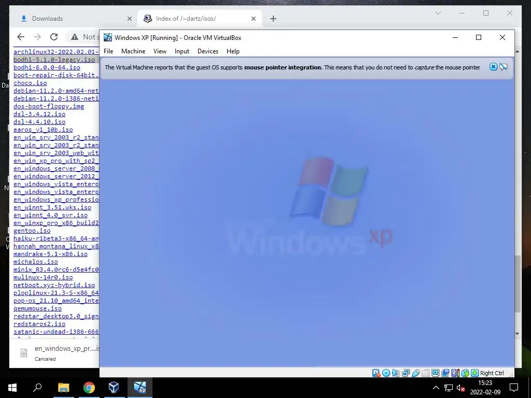This screenshot has width=531, height=398.
Task: Open the View menu in VirtualBox
Action: coord(160,51)
